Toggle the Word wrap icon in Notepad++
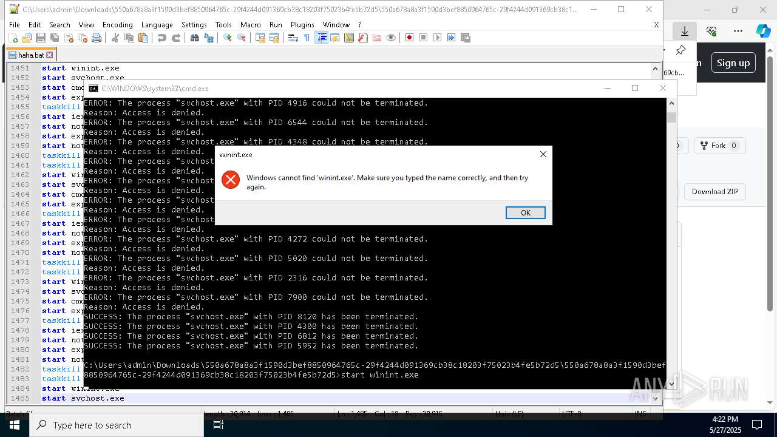Viewport: 777px width, 437px height. pos(293,38)
